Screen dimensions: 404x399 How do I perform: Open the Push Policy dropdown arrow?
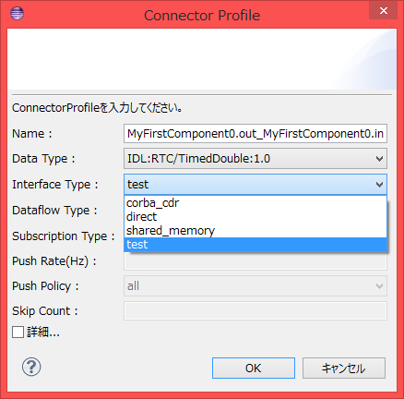pyautogui.click(x=379, y=286)
